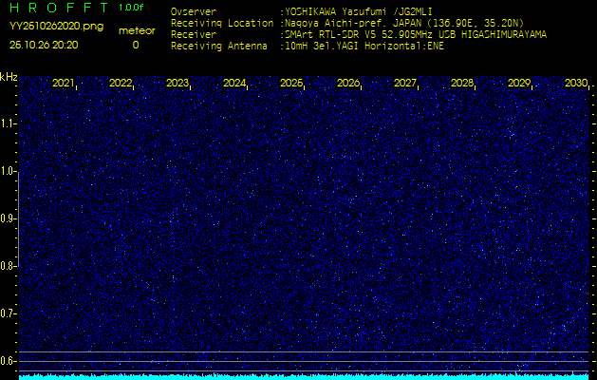The height and width of the screenshot is (380, 597).
Task: Select the 2024 time marker
Action: pos(234,84)
